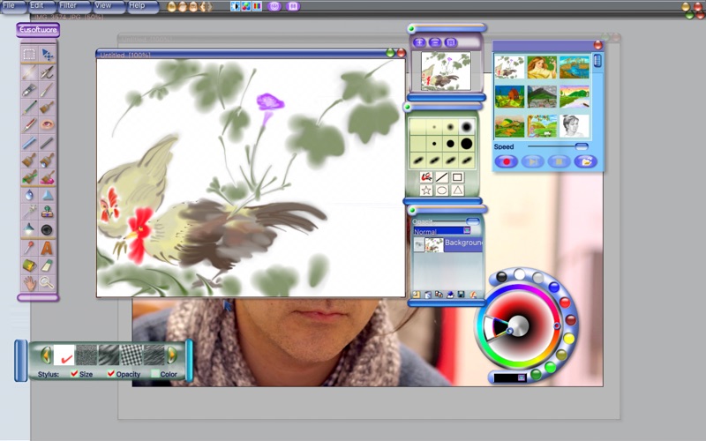Choose the rectangle shape in brush panel
This screenshot has width=706, height=441.
pyautogui.click(x=457, y=177)
